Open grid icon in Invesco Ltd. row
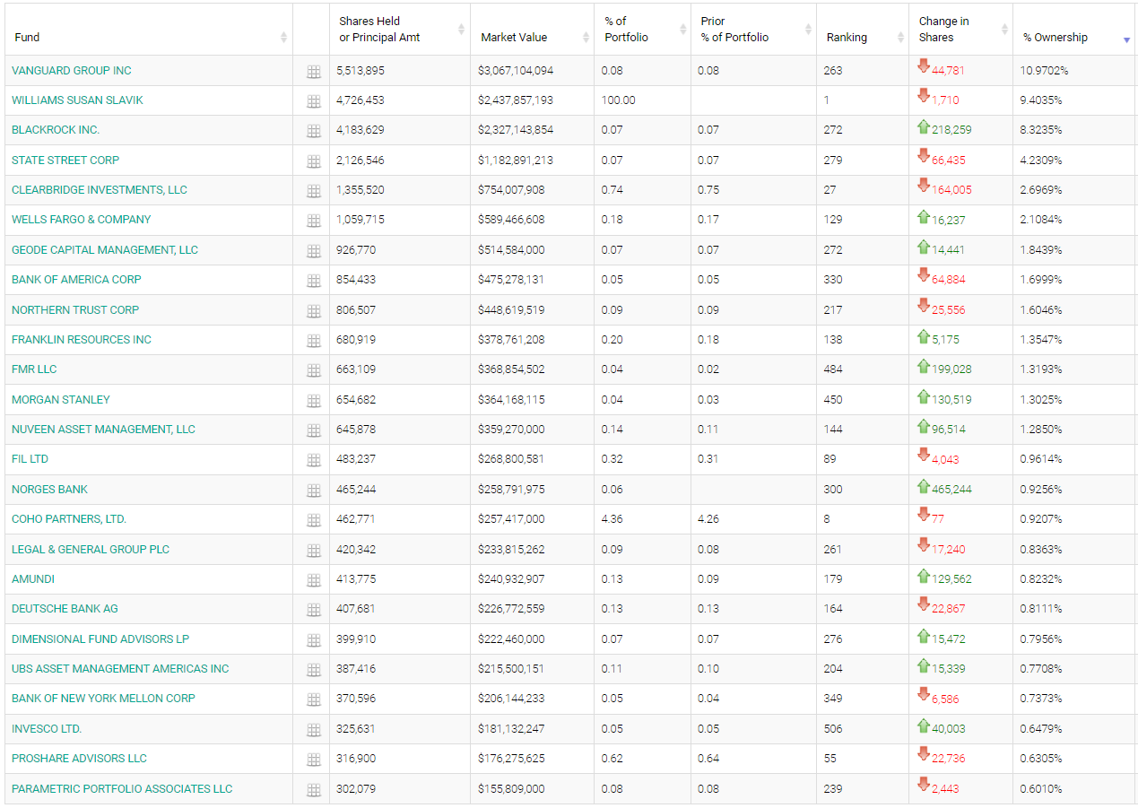This screenshot has width=1138, height=808. (x=313, y=730)
